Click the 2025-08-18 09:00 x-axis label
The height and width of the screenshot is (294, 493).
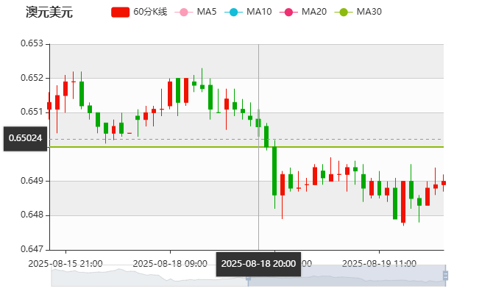click(170, 264)
